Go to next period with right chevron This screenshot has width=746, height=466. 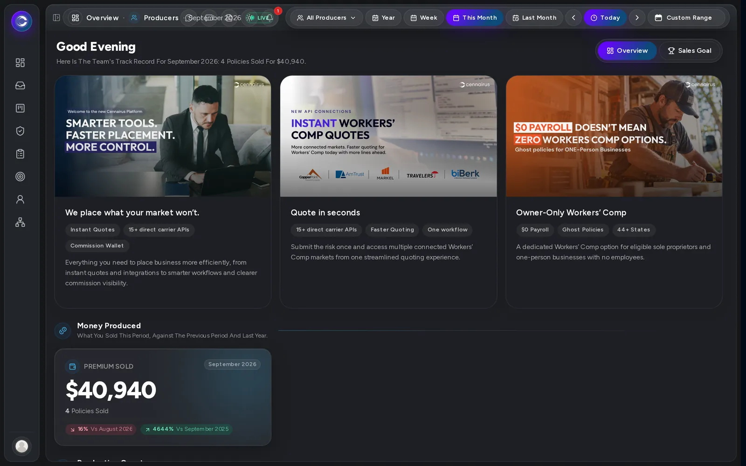pyautogui.click(x=637, y=18)
